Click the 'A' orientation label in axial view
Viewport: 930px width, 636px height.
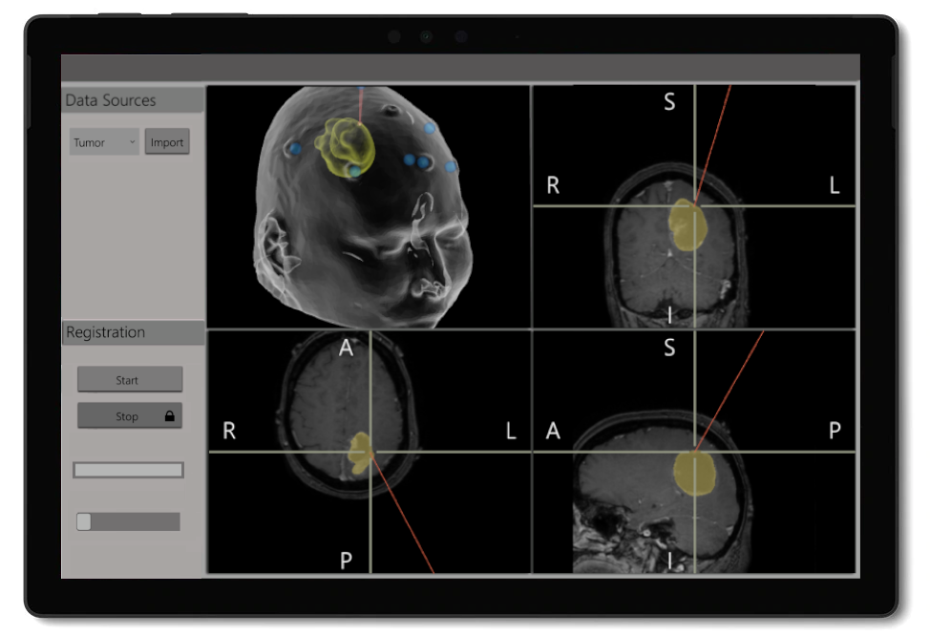click(346, 349)
